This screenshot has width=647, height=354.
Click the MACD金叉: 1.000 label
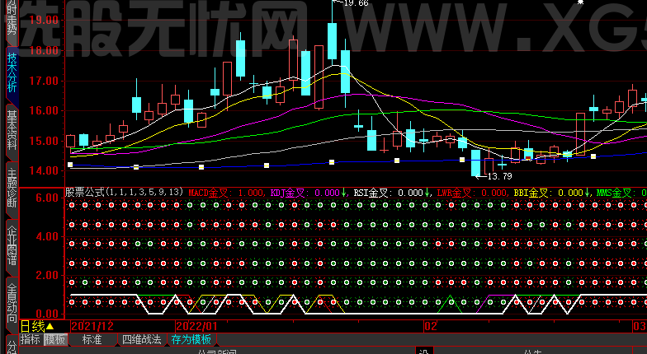[226, 193]
